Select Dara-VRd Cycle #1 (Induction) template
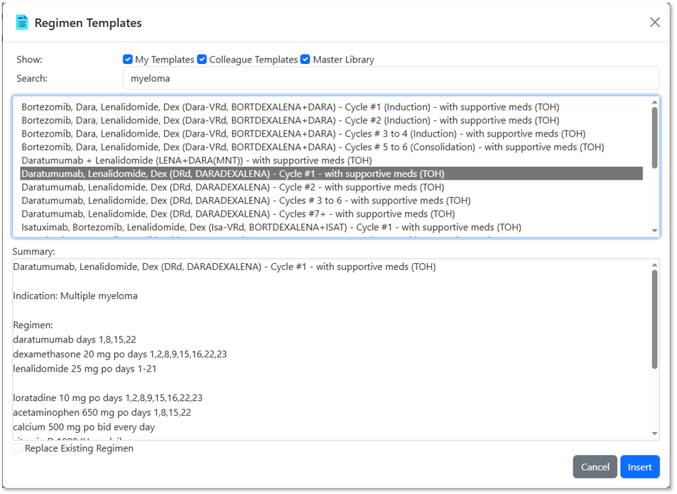The width and height of the screenshot is (677, 494). tap(332, 106)
